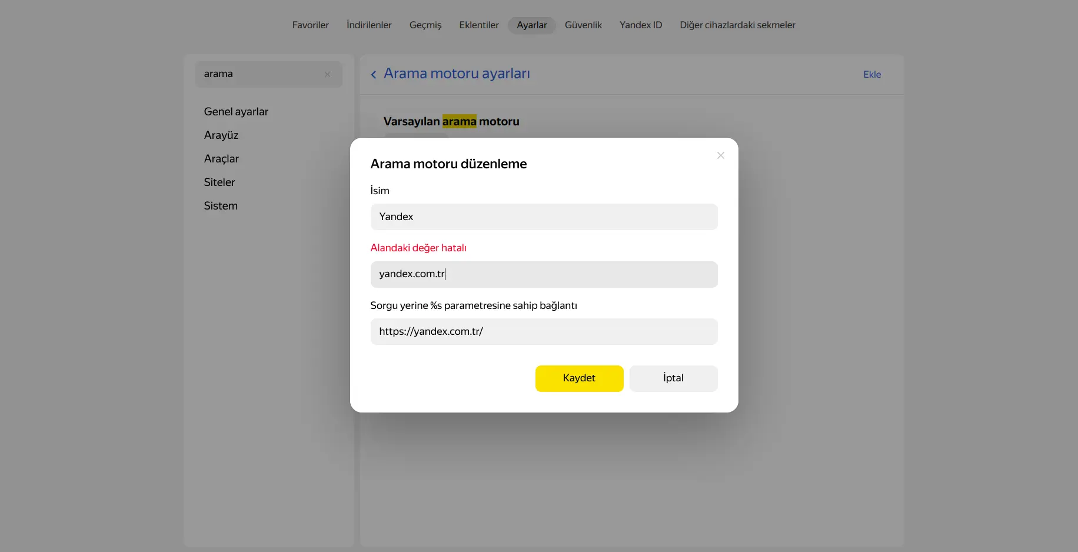Focus the settings search box
The width and height of the screenshot is (1078, 552).
tap(268, 74)
